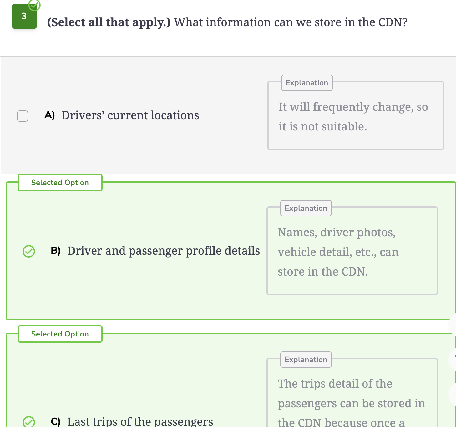Click first Selected Option tag above B
This screenshot has width=456, height=427.
[60, 183]
